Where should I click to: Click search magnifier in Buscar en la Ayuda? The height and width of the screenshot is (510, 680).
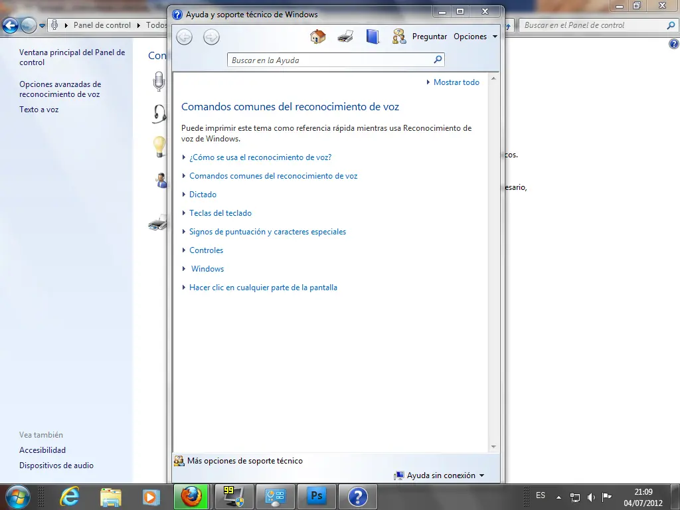point(438,59)
